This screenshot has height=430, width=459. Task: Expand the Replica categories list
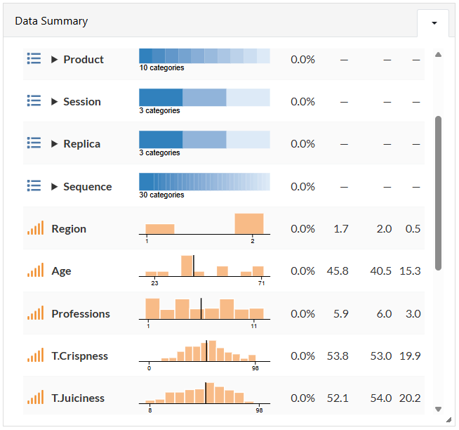[x=54, y=144]
